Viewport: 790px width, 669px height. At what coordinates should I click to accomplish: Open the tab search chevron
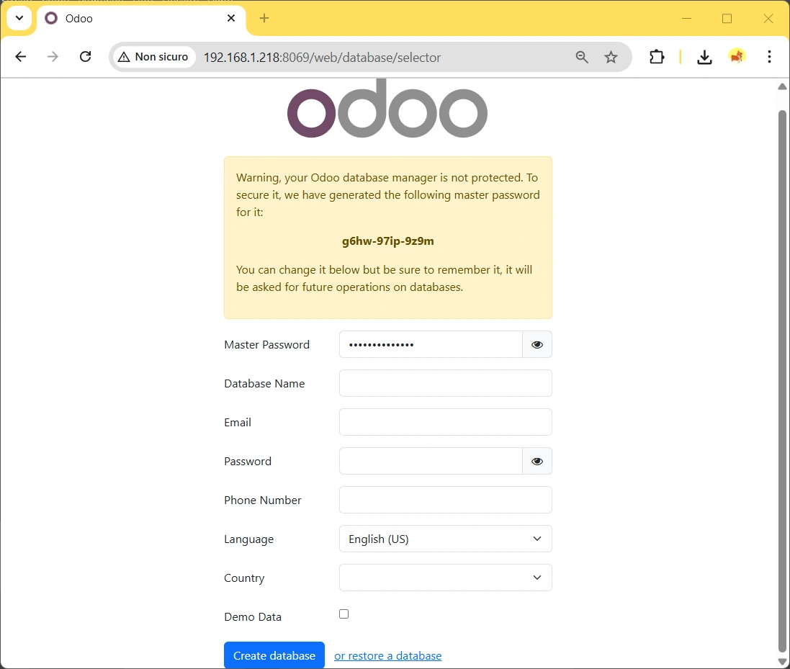(x=19, y=17)
